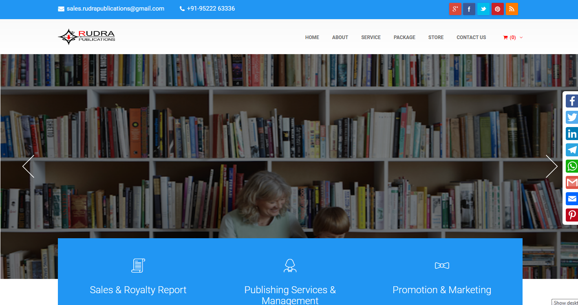The width and height of the screenshot is (578, 305).
Task: Expand the shopping cart (0) dropdown
Action: click(x=513, y=37)
